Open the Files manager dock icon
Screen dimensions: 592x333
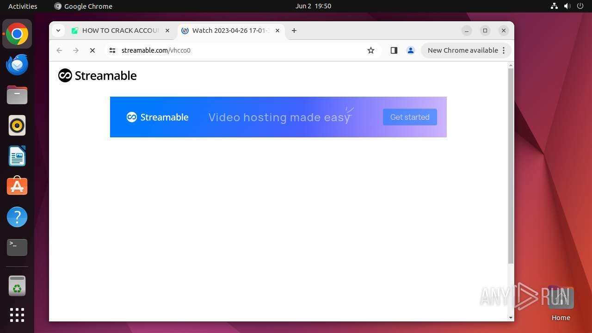(17, 95)
